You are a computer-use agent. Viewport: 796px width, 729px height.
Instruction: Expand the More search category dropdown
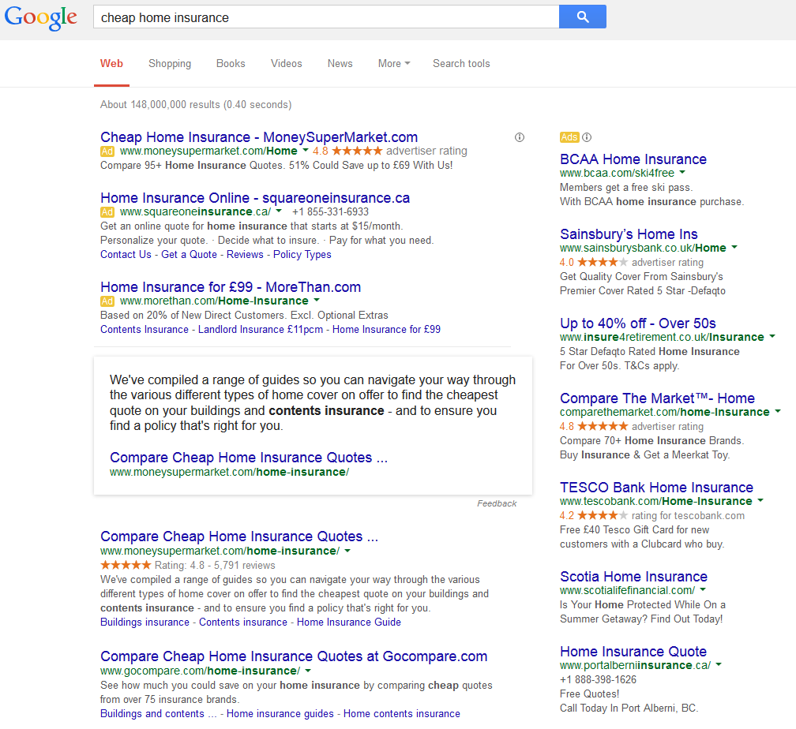[393, 64]
